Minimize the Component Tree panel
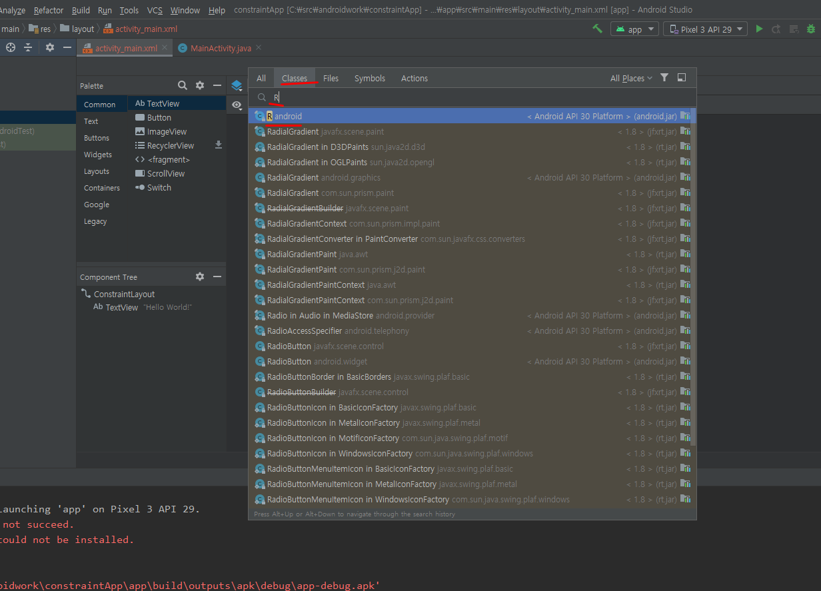 tap(217, 277)
